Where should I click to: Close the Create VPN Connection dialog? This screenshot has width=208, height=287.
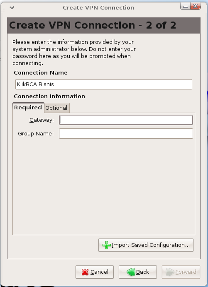196,6
